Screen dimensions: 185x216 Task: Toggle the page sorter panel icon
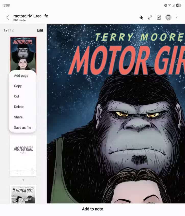(168, 17)
